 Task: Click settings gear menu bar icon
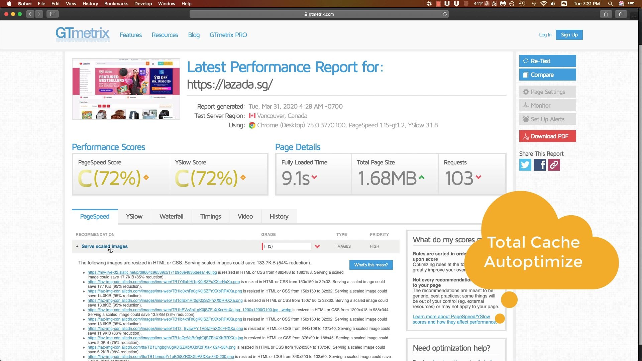[x=429, y=4]
